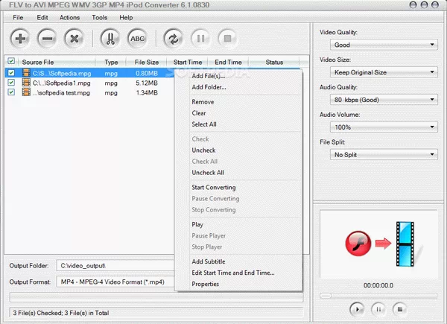Click the Output Folder path field
Viewport: 447px width, 324px height.
[115, 266]
